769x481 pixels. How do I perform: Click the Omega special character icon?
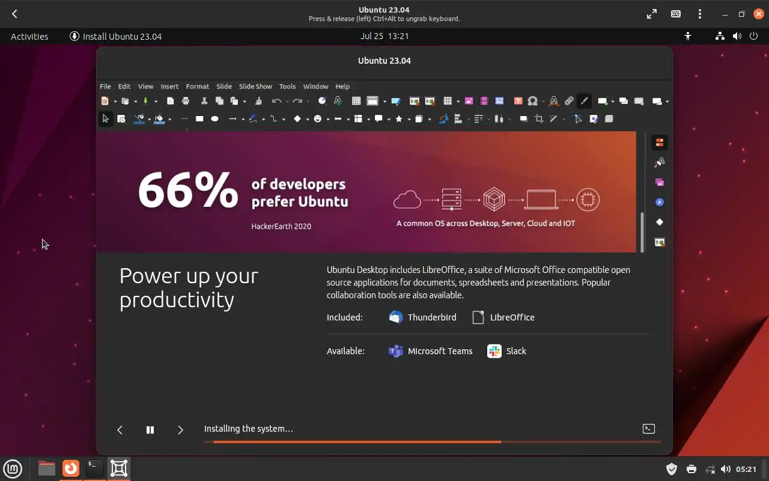[532, 101]
